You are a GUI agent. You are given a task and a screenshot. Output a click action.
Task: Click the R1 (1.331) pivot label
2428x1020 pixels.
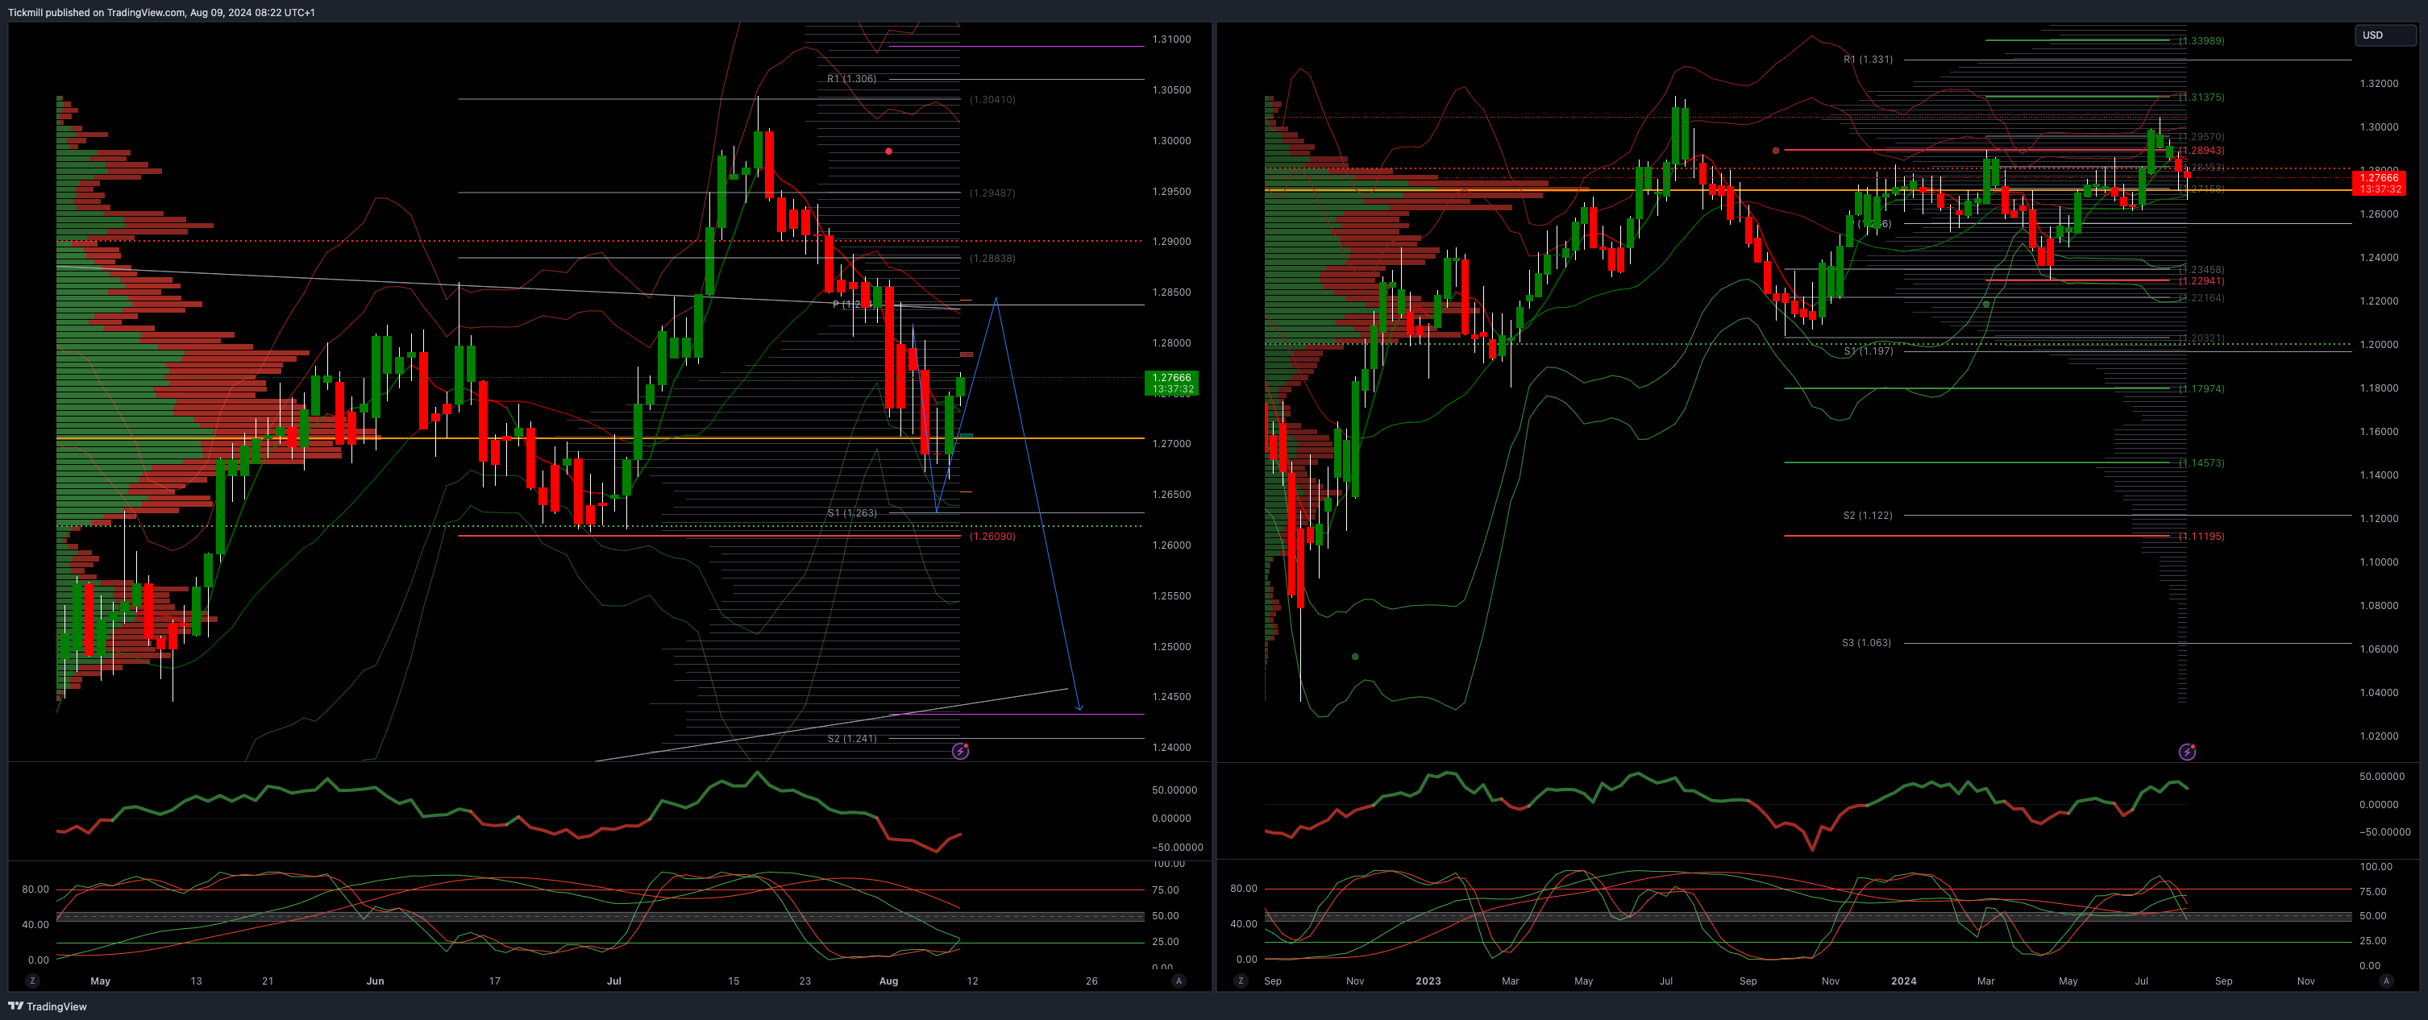coord(1868,60)
